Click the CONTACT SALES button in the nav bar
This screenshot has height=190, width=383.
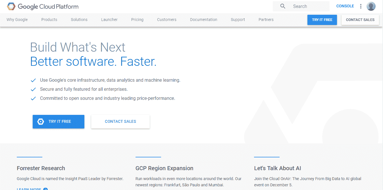[360, 20]
